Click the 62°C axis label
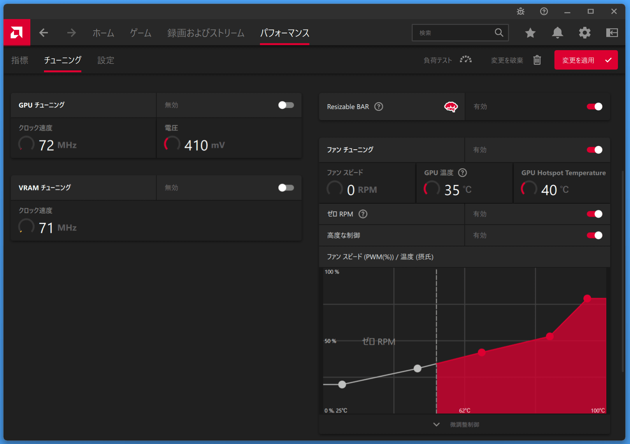Image resolution: width=630 pixels, height=444 pixels. (465, 411)
